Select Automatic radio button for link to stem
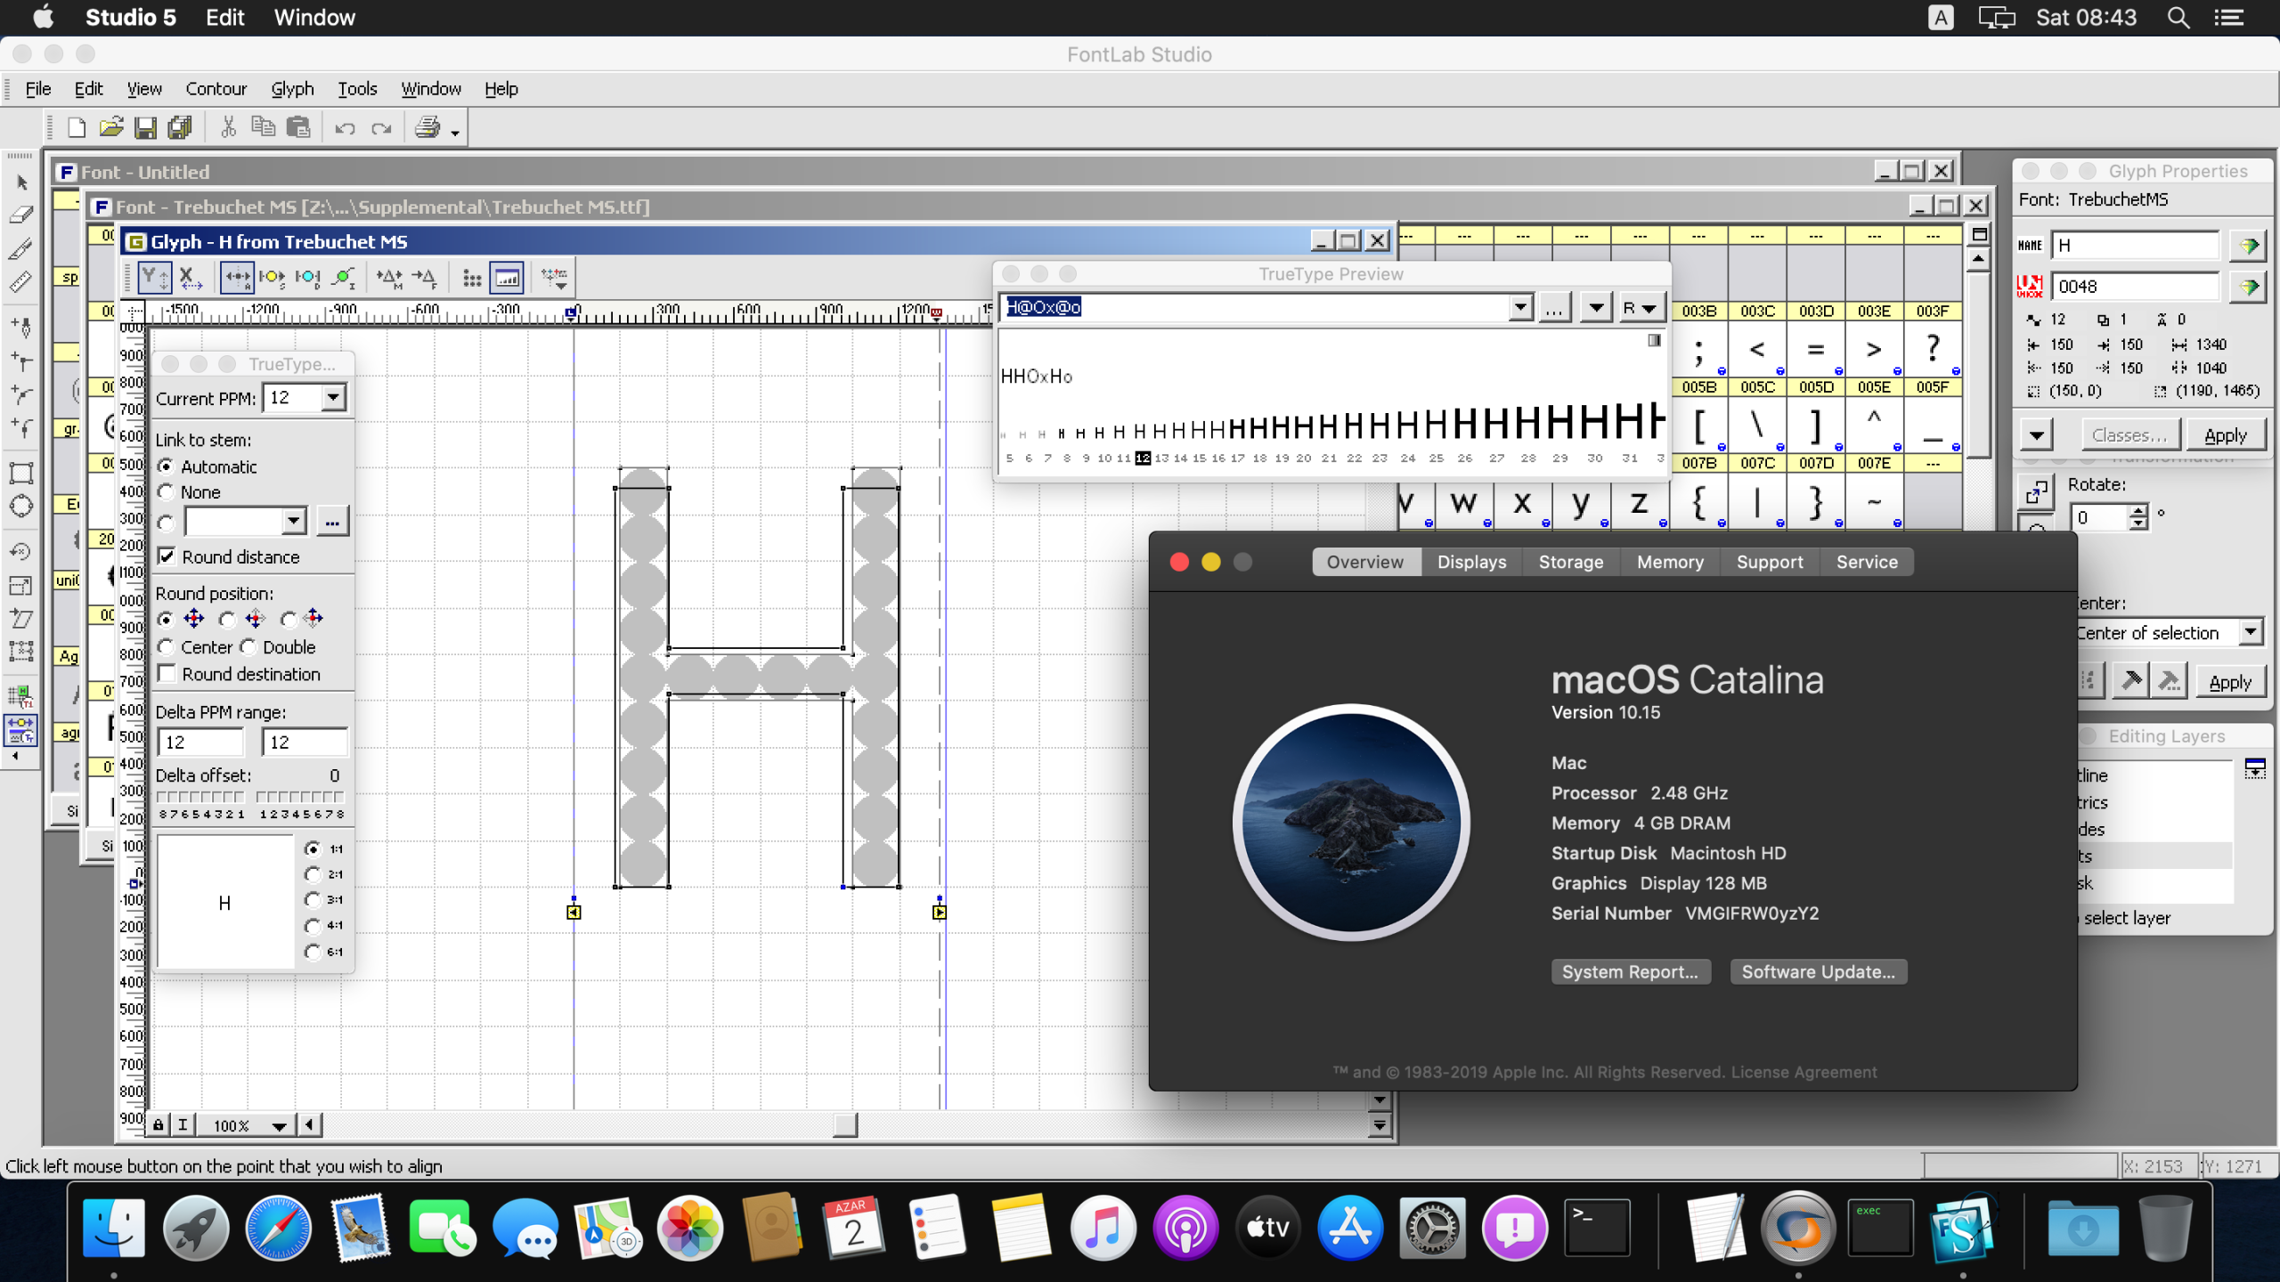This screenshot has height=1282, width=2280. click(x=166, y=465)
